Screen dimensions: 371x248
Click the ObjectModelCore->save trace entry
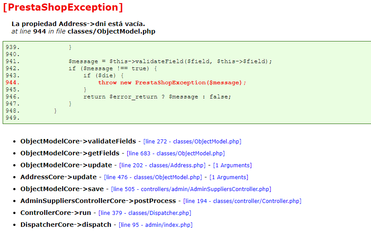62,189
